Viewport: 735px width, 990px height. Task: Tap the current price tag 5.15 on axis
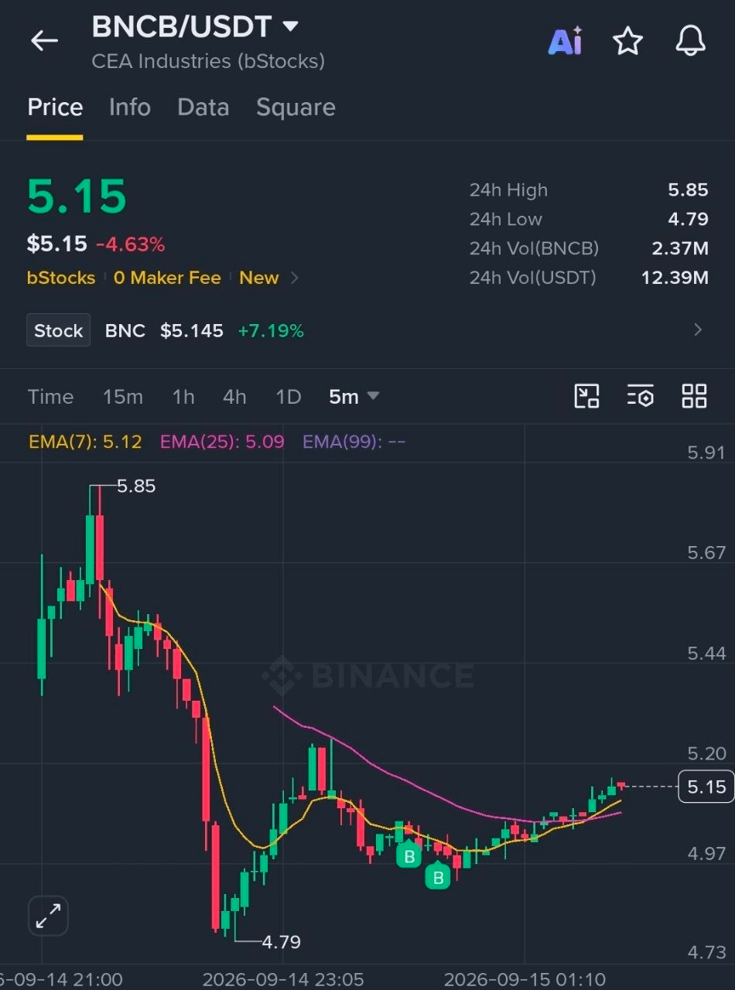[706, 787]
